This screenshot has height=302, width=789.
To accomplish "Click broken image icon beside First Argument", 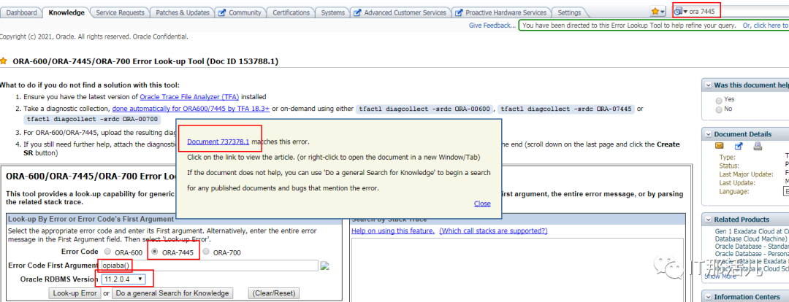I will pos(324,266).
